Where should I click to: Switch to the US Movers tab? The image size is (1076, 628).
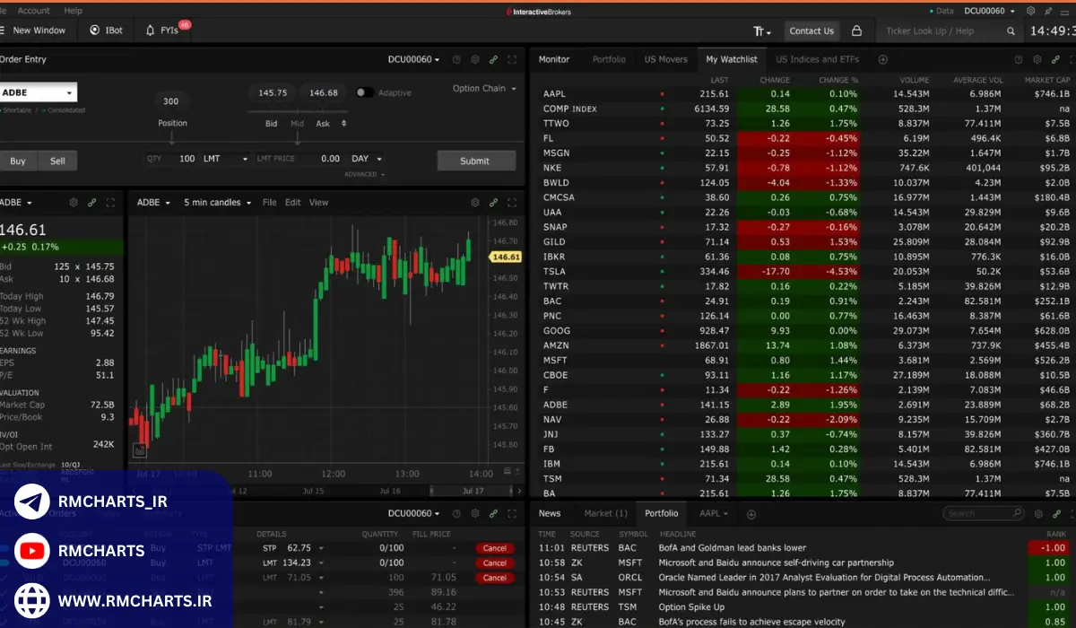665,59
